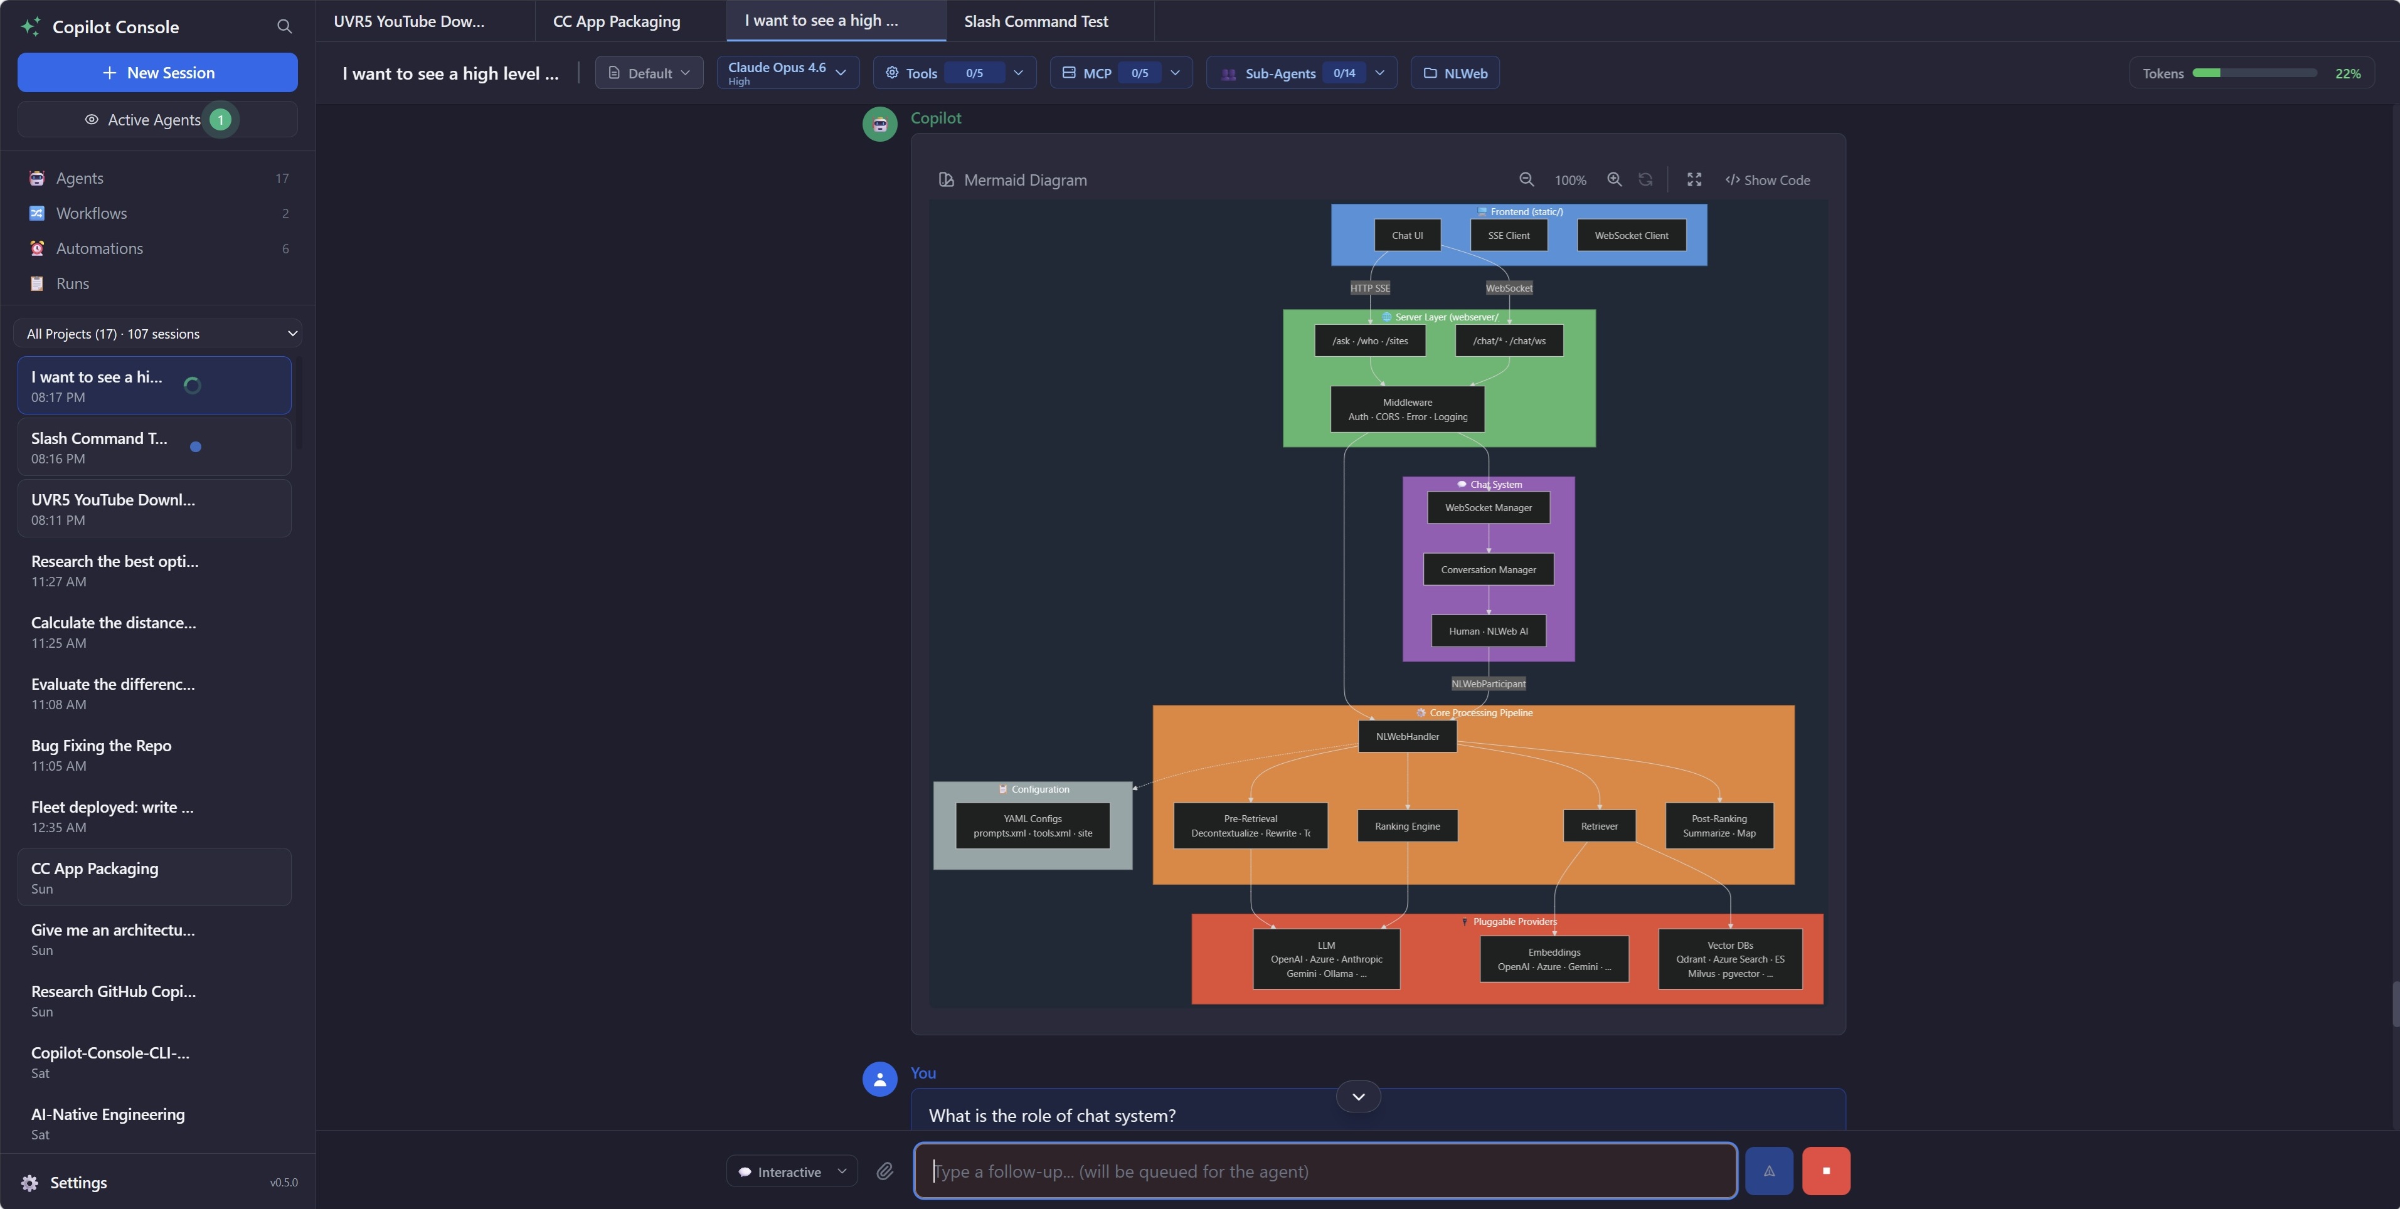
Task: Open the search in Copilot Console sidebar
Action: [x=284, y=27]
